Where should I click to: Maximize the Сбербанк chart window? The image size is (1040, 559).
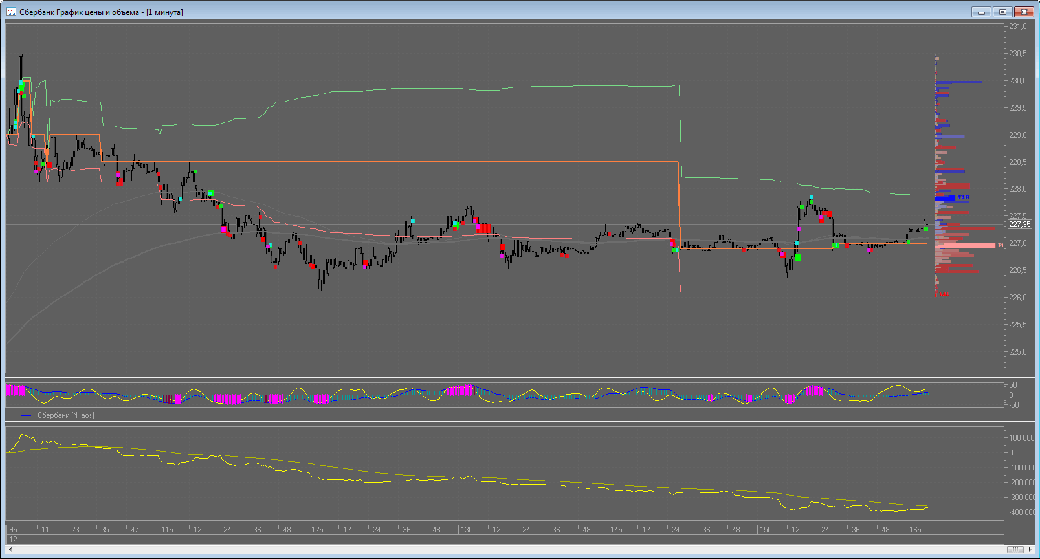tap(1002, 12)
